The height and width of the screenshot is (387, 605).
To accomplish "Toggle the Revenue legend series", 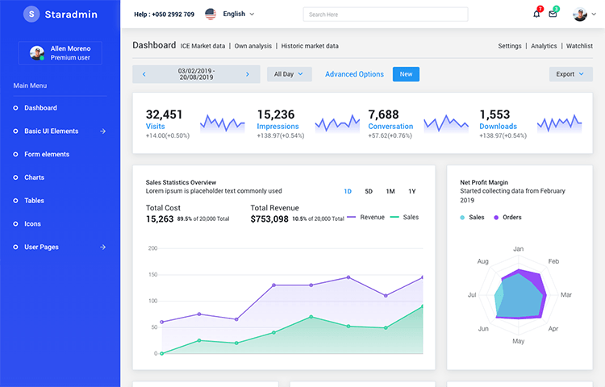I will [365, 218].
